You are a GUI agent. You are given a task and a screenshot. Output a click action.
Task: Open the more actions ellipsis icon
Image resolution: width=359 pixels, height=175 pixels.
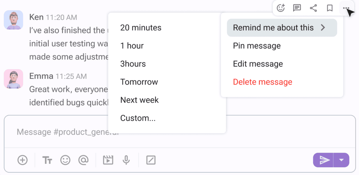pyautogui.click(x=346, y=8)
